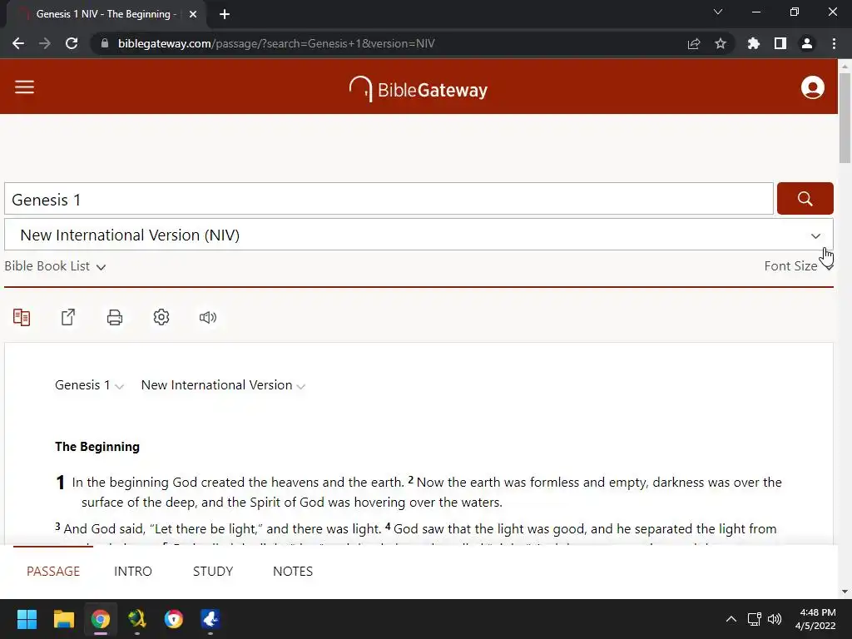Switch to the STUDY tab
This screenshot has height=639, width=852.
213,571
